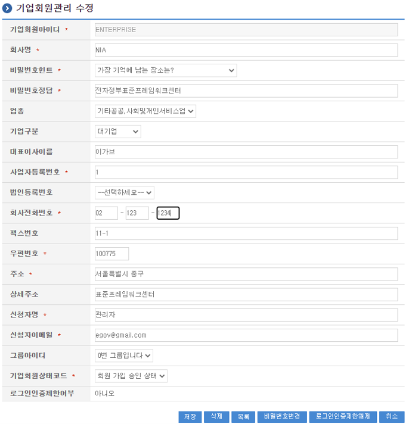This screenshot has height=424, width=409.
Task: Open the 그룹아이디 dropdown
Action: point(123,355)
